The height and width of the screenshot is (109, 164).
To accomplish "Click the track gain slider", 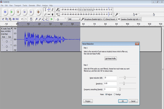I will click(7, 41).
